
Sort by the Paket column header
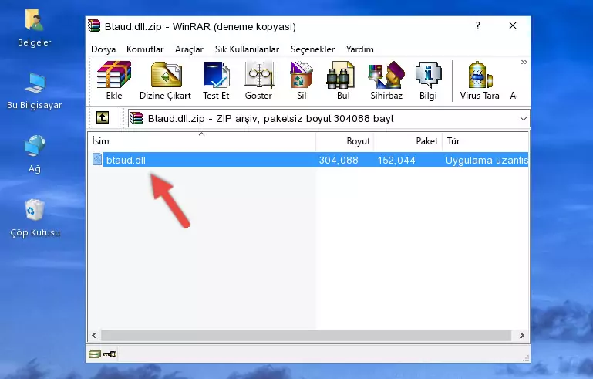pos(408,141)
